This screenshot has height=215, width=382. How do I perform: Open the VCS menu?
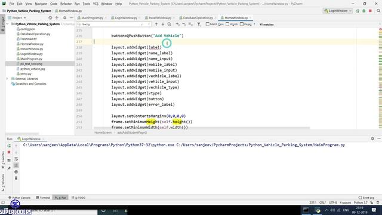pyautogui.click(x=95, y=4)
